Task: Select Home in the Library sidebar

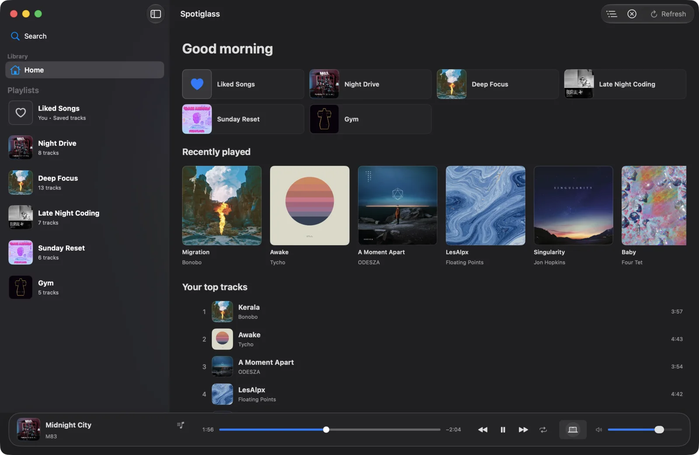Action: pyautogui.click(x=85, y=70)
